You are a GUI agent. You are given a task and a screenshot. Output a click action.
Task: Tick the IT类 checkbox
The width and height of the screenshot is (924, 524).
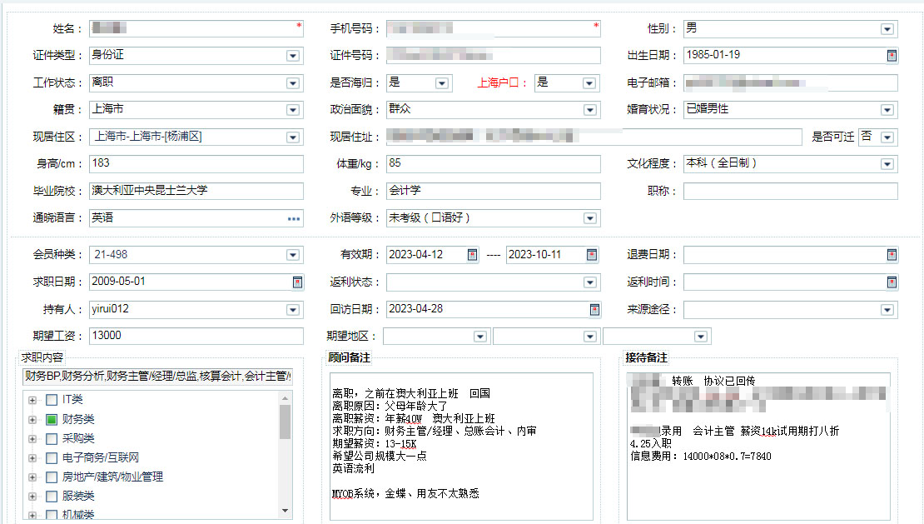[x=52, y=400]
